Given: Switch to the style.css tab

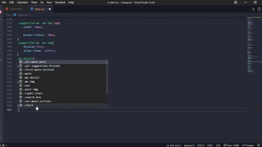Looking at the screenshot, I should 39,9.
